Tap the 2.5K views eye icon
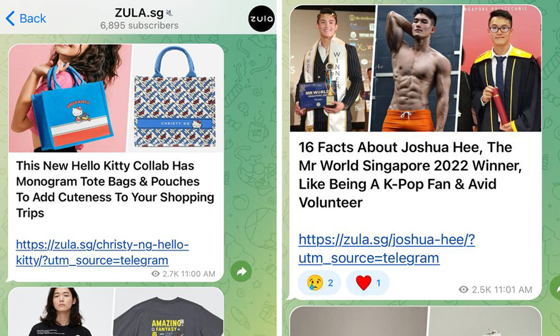This screenshot has width=560, height=336. tap(463, 289)
